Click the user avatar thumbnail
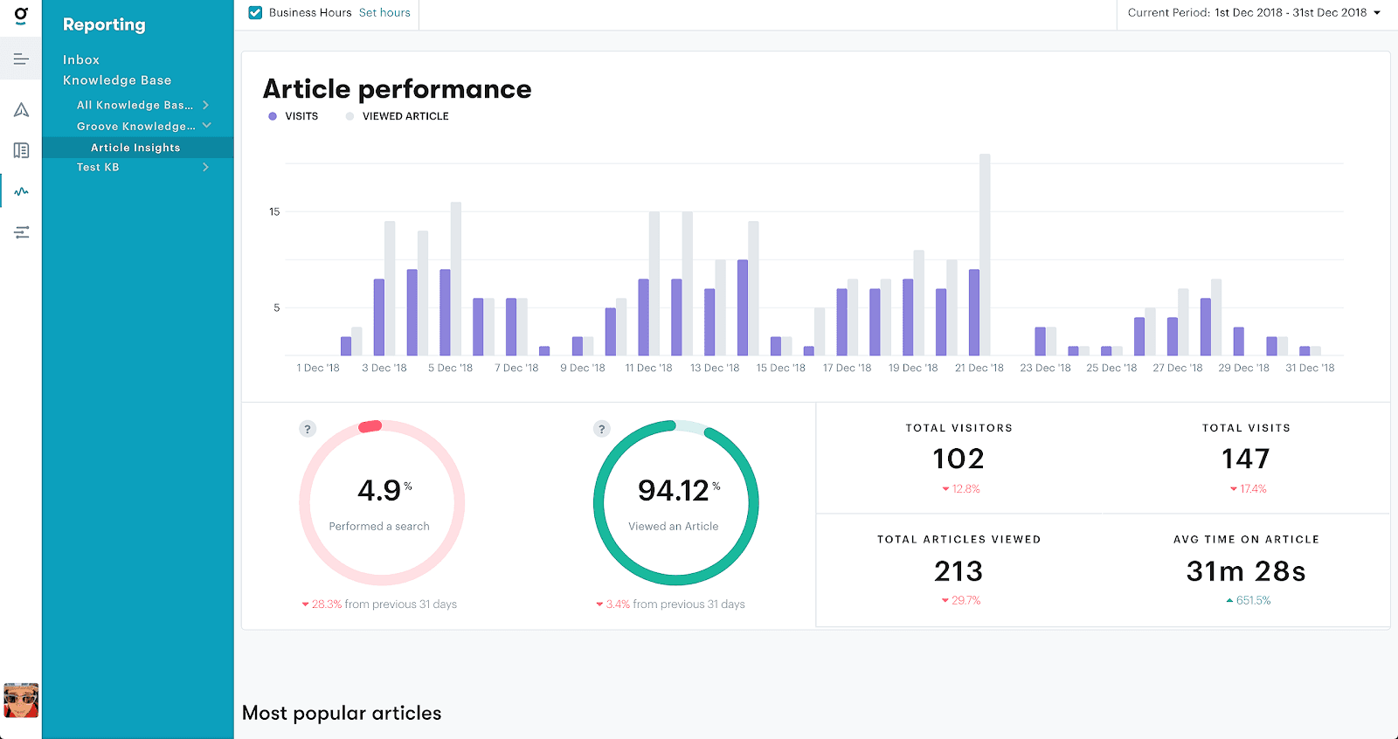Screen dimensions: 1398x739 click(x=21, y=701)
